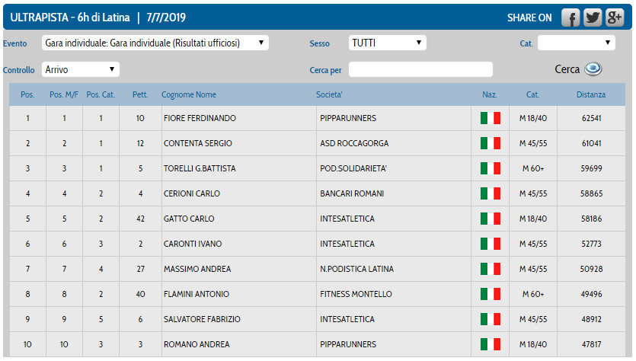Click Italian flag in Romano Andrea row
The image size is (636, 361).
tap(490, 344)
